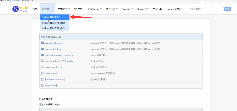Expand the 关于我们 dropdown menu
Screen dimensions: 237x111
click(112, 9)
